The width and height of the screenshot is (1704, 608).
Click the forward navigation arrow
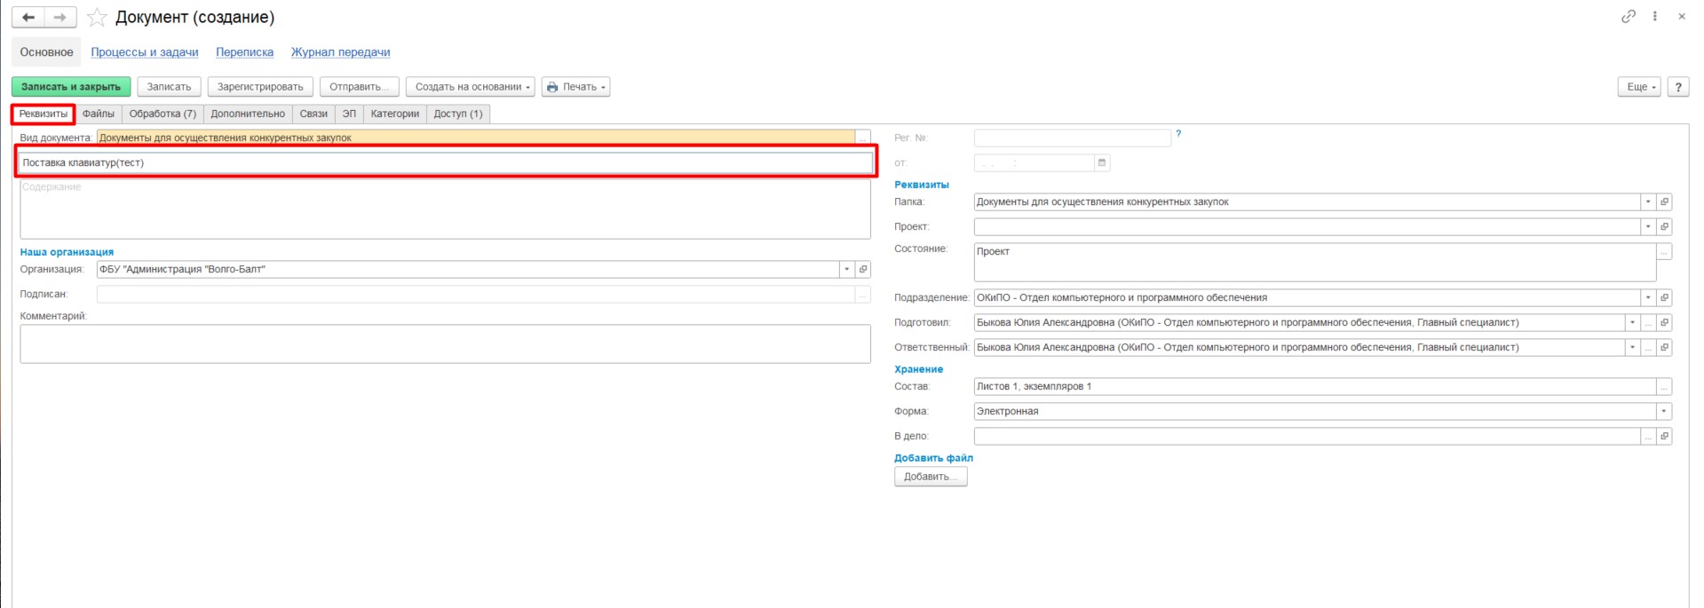[x=59, y=17]
